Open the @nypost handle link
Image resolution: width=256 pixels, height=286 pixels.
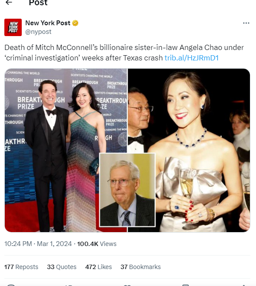tap(38, 32)
